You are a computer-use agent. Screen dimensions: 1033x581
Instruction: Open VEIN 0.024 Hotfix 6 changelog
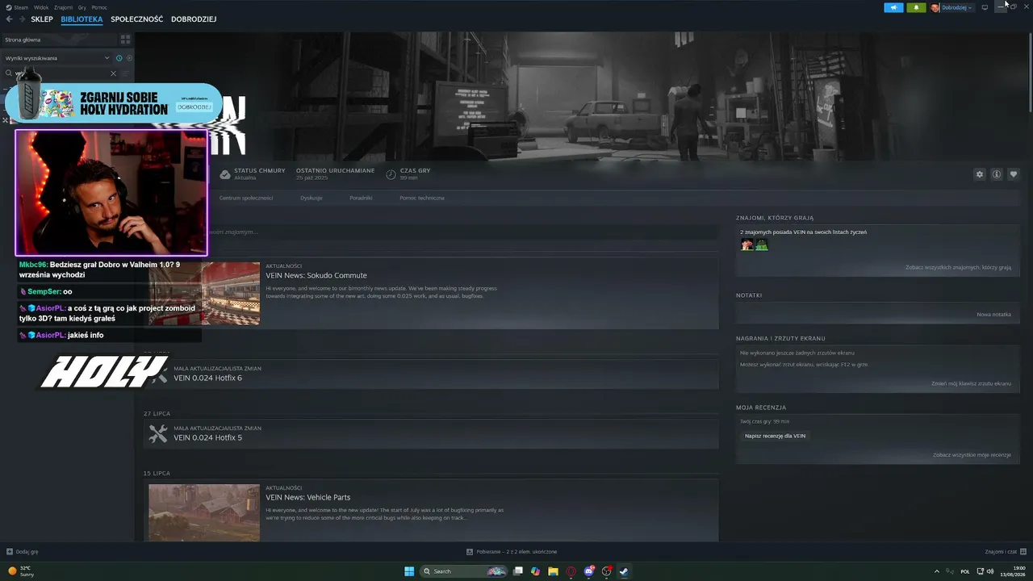click(x=207, y=378)
